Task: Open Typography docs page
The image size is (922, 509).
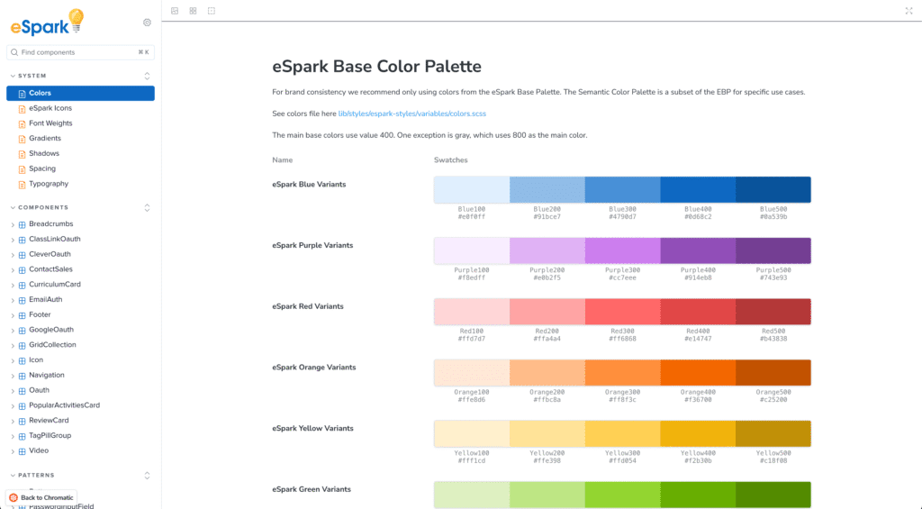Action: 49,184
